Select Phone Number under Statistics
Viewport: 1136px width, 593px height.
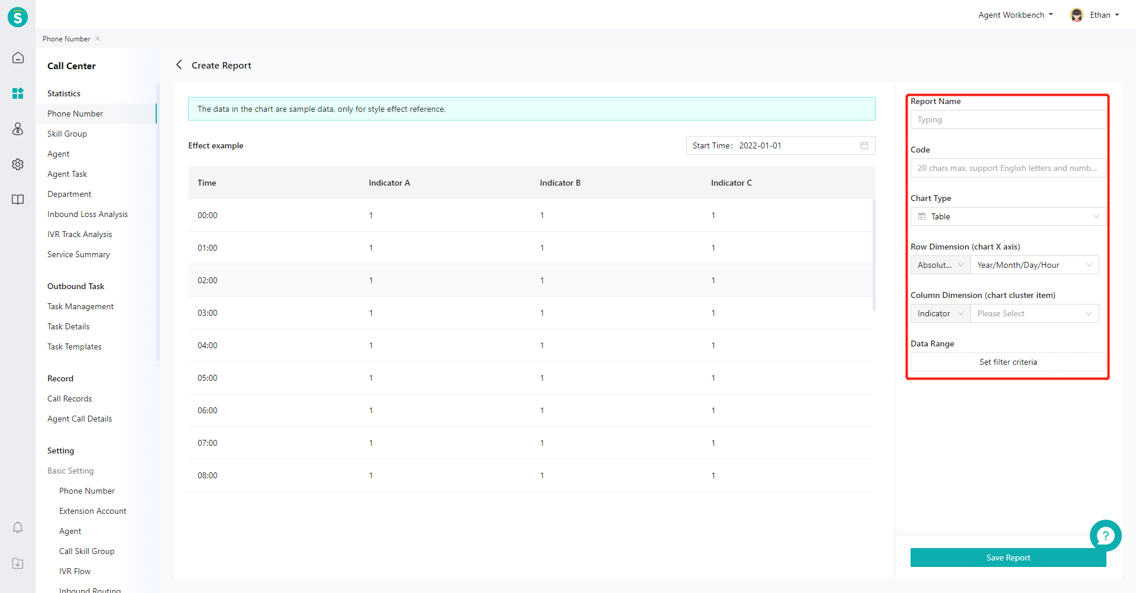[75, 114]
